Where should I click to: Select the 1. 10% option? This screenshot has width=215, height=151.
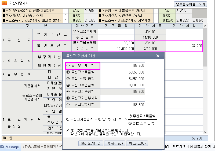[167, 11]
